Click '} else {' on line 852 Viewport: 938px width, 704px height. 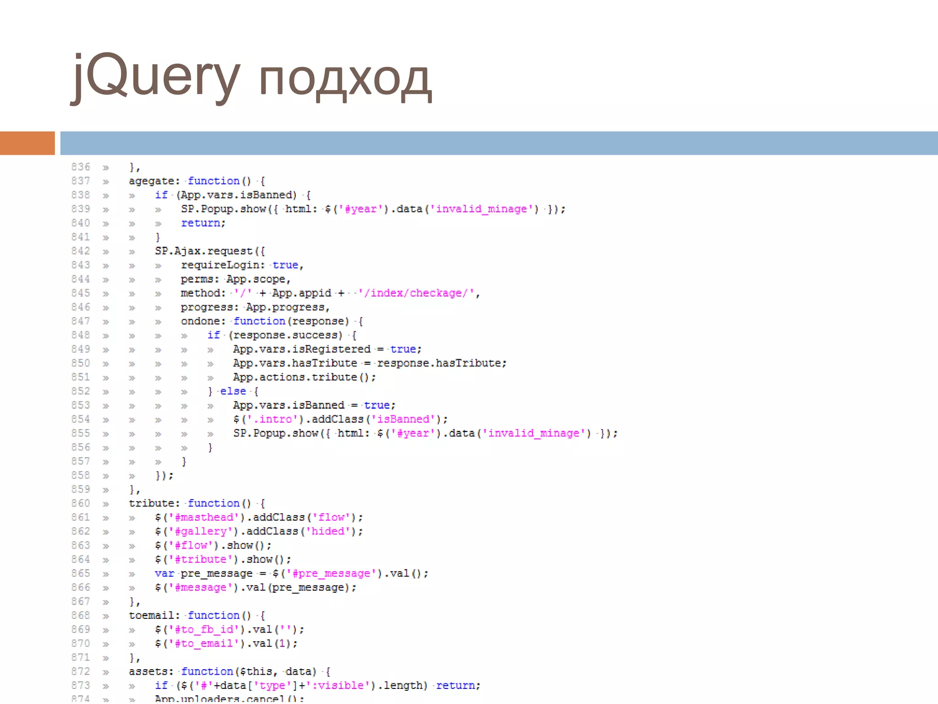point(233,391)
